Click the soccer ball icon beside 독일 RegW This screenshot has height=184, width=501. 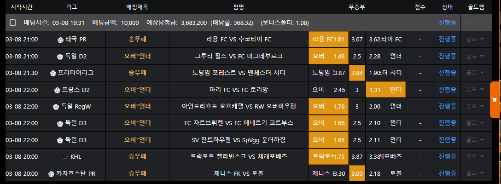tap(56, 107)
